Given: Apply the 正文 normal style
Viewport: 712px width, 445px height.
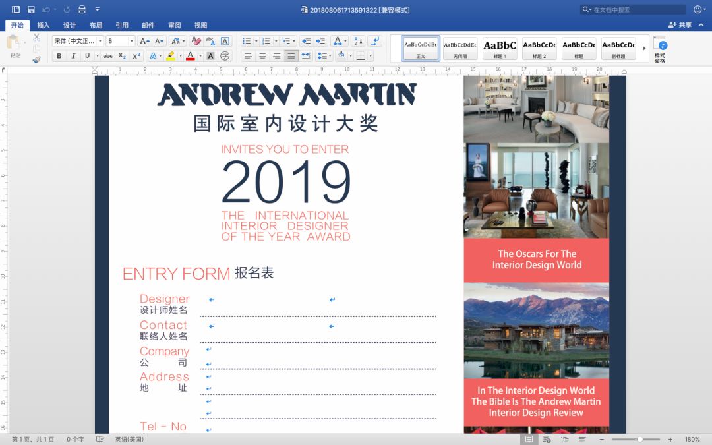Looking at the screenshot, I should [421, 48].
